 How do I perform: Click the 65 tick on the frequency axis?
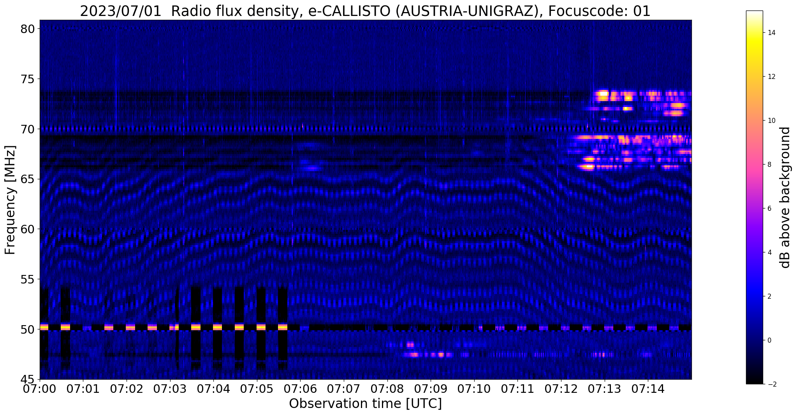[x=29, y=179]
